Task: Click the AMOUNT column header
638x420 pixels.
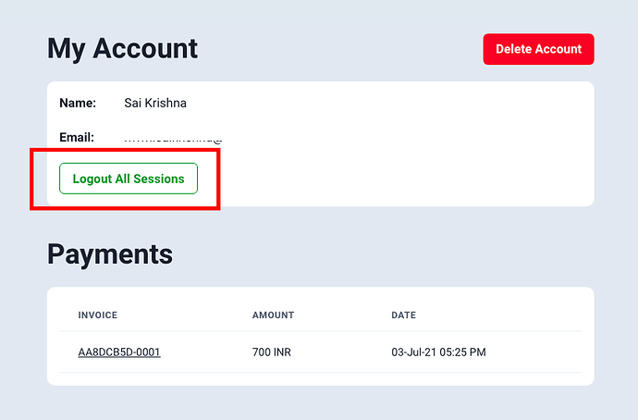Action: point(273,315)
